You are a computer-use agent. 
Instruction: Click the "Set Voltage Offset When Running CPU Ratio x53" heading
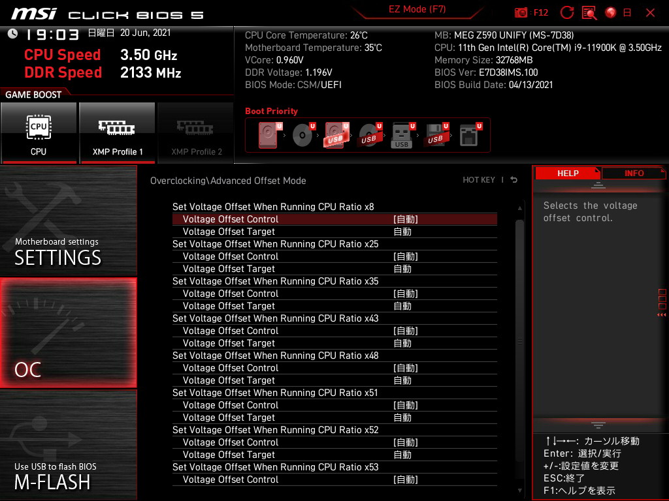pos(275,467)
